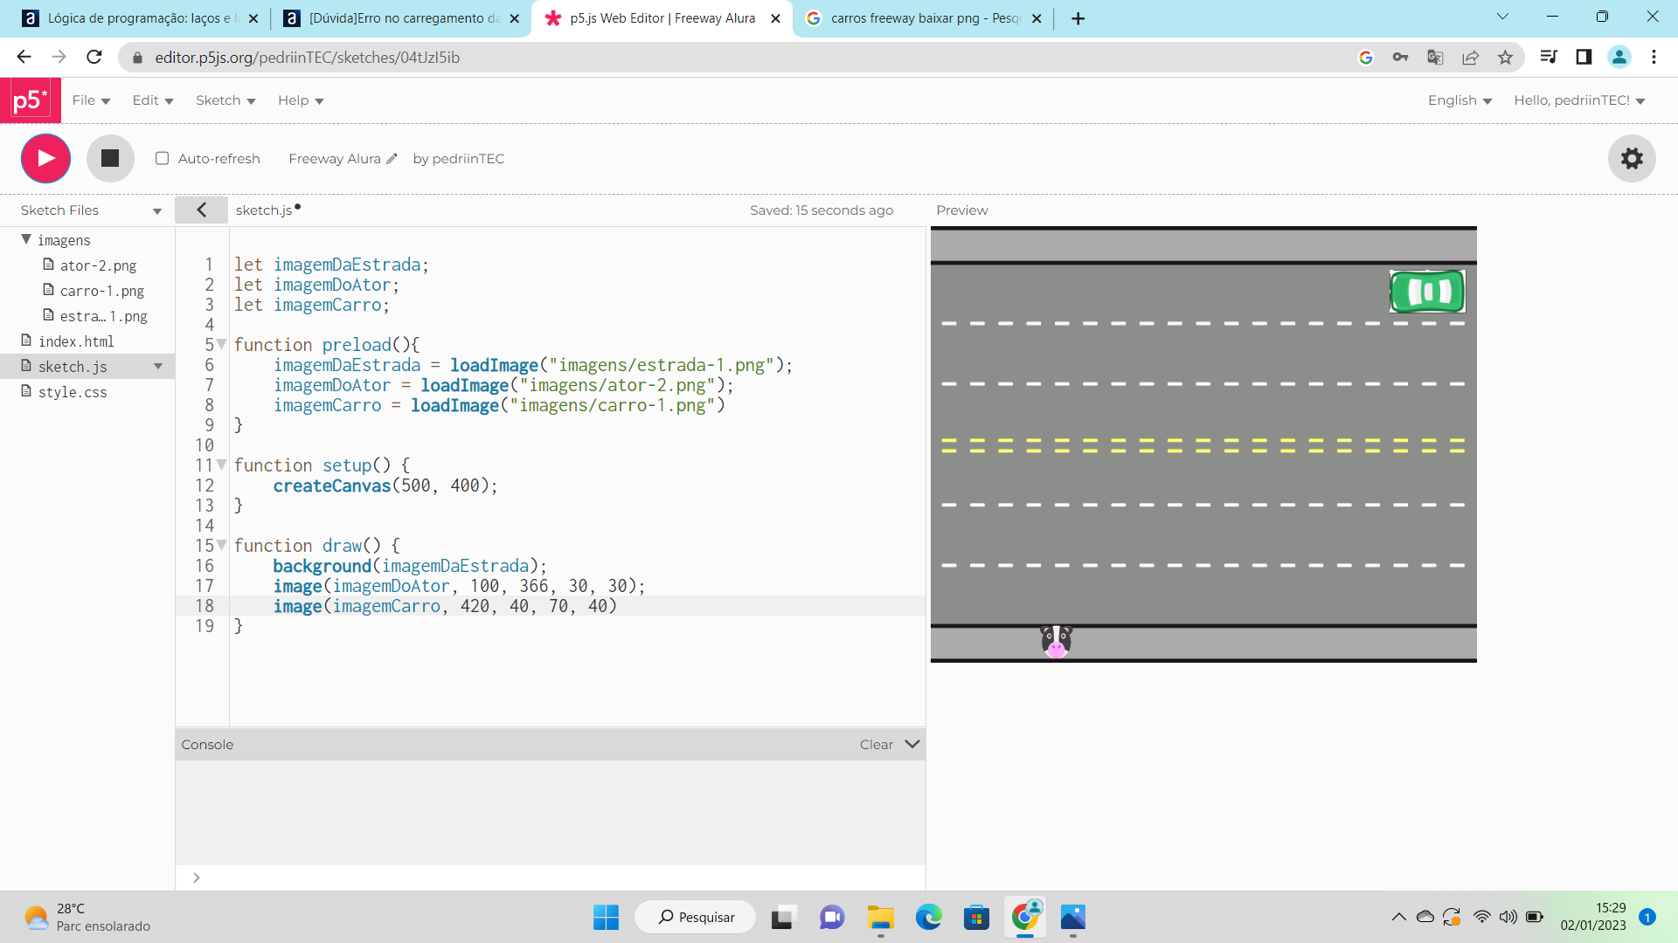Click on style.css file in Sketch Files
Image resolution: width=1678 pixels, height=943 pixels.
(x=73, y=391)
